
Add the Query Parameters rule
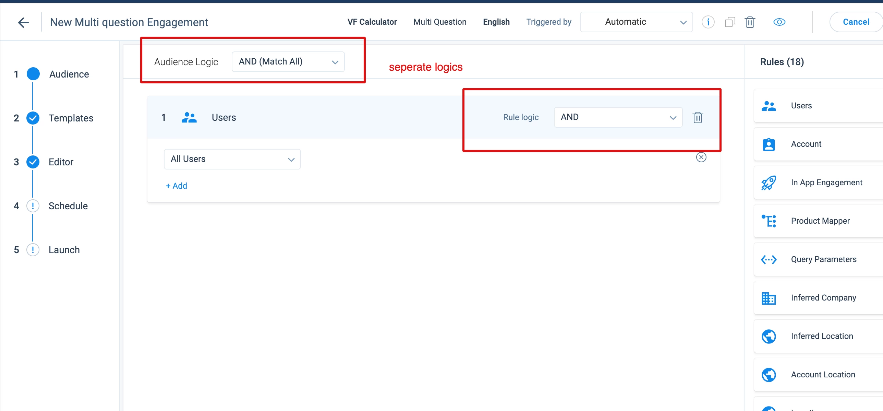point(823,259)
